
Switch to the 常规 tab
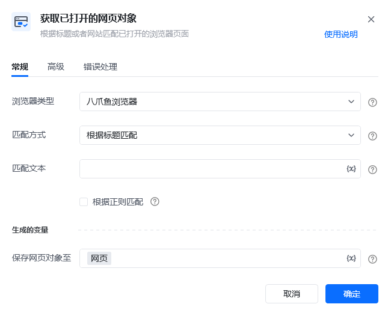click(20, 67)
